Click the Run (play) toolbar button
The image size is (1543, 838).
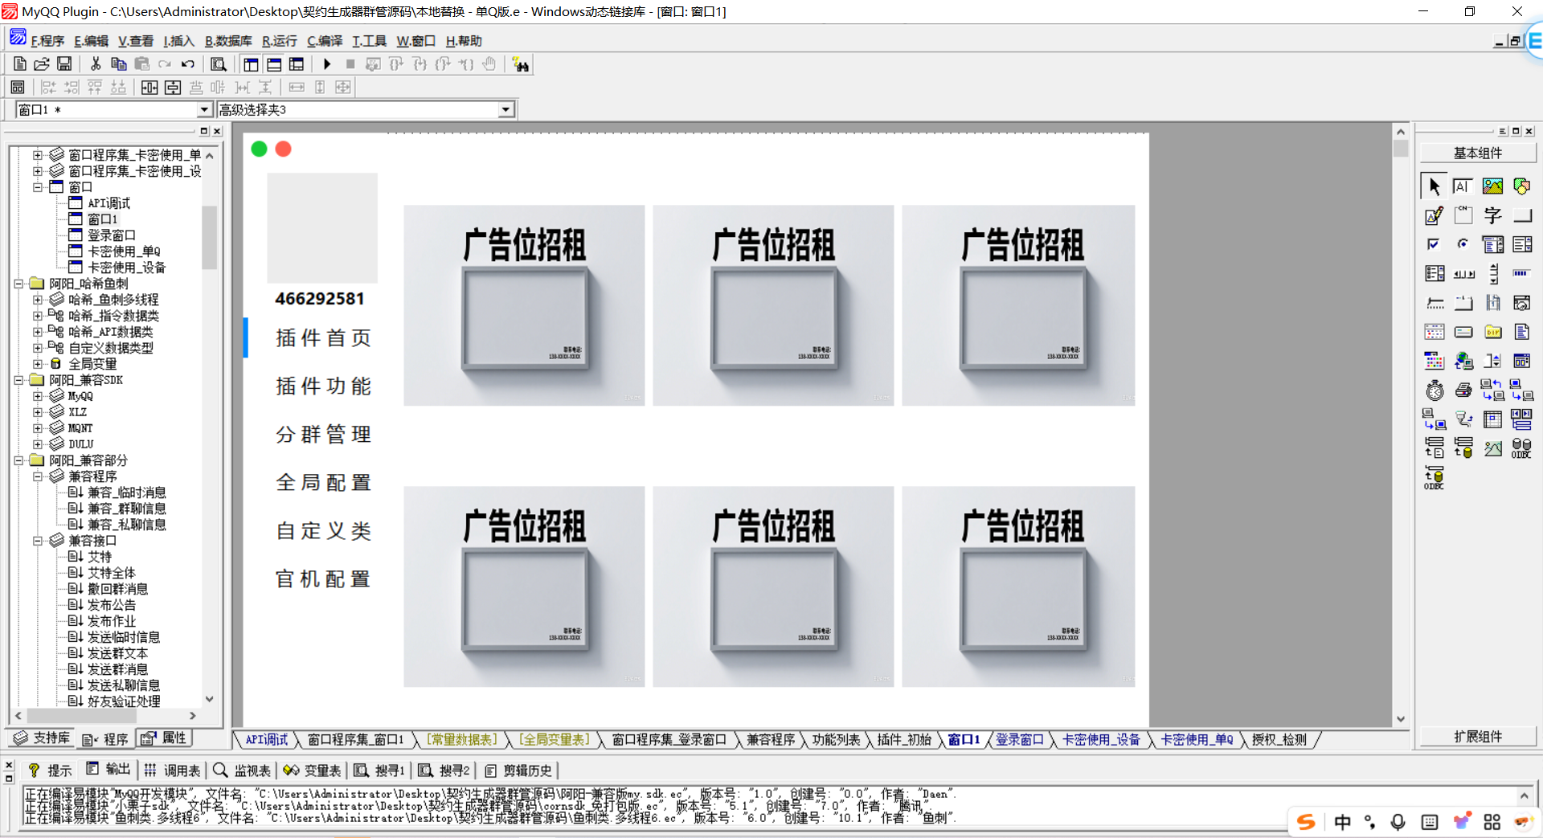tap(327, 64)
